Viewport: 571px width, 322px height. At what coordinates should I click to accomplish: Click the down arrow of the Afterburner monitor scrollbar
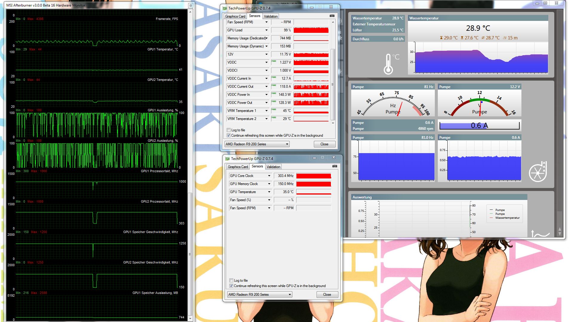tap(190, 319)
